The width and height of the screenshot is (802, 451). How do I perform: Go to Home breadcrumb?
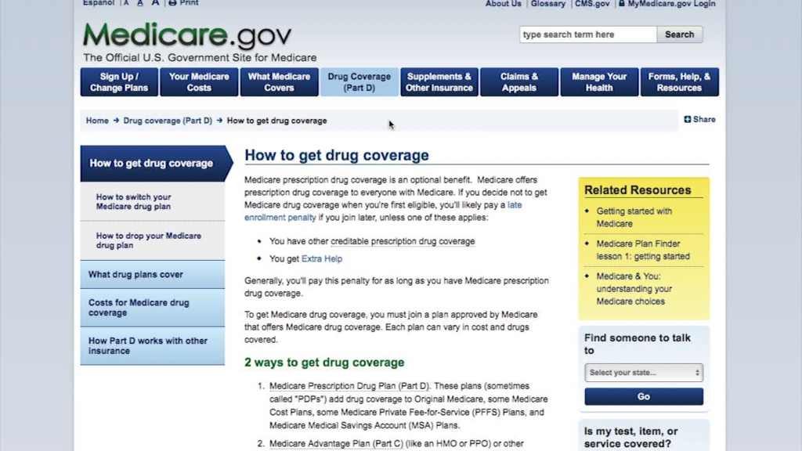coord(97,121)
